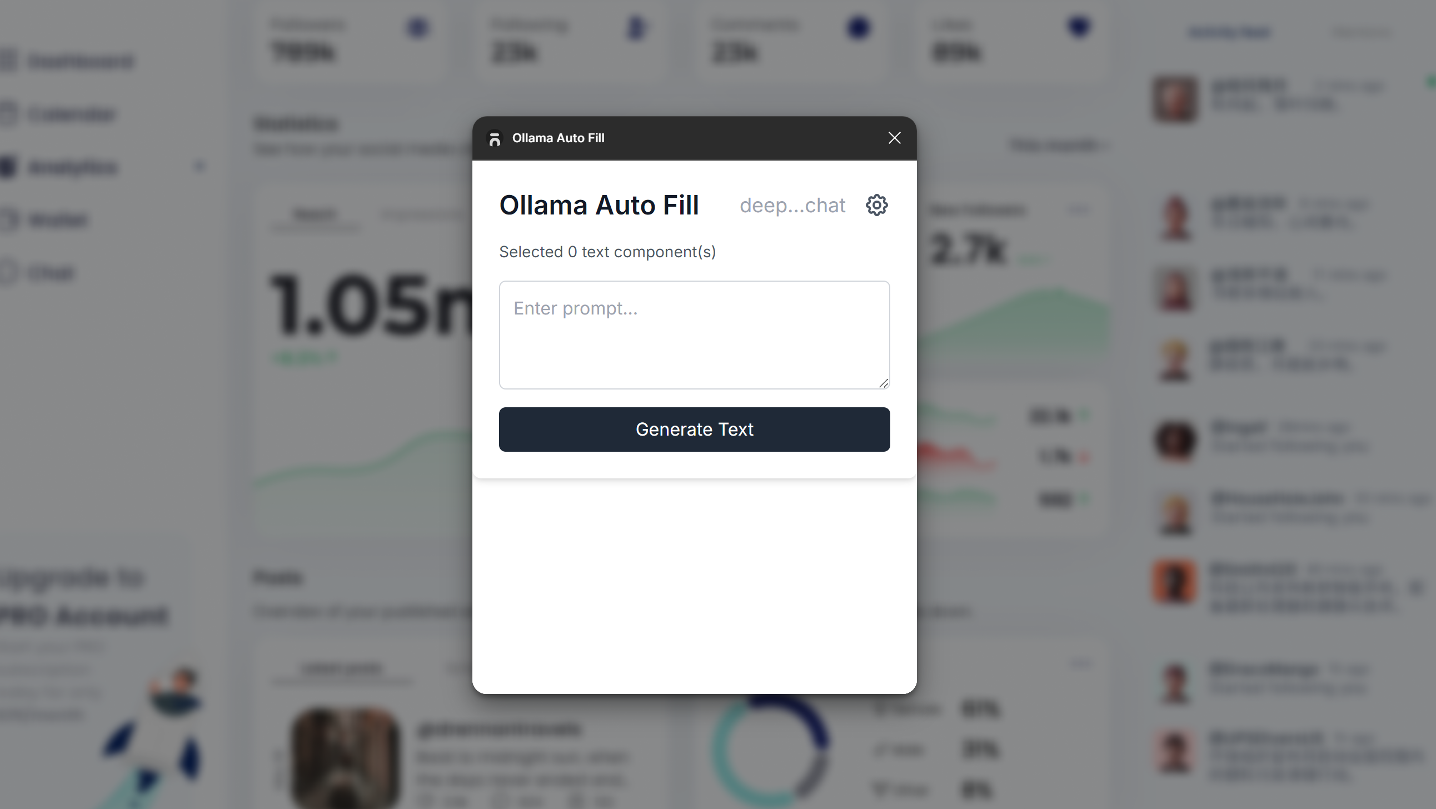Screen dimensions: 1436x809
Task: Click the prompt box corner resize handle
Action: (x=883, y=383)
